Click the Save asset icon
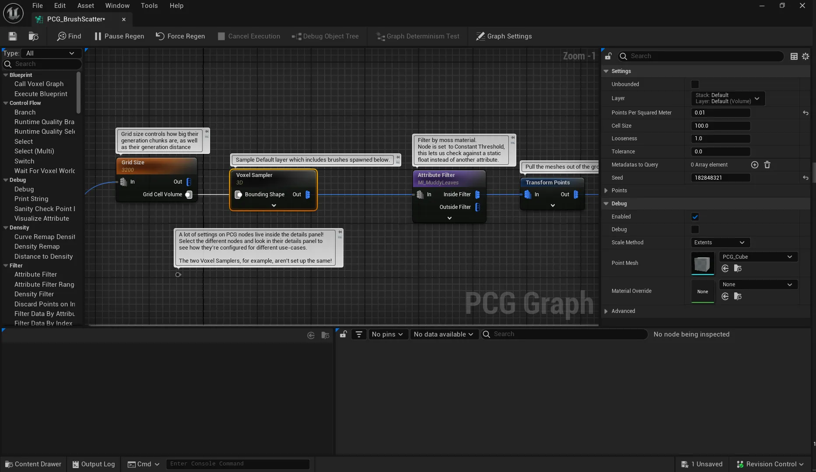Viewport: 816px width, 472px height. click(12, 36)
